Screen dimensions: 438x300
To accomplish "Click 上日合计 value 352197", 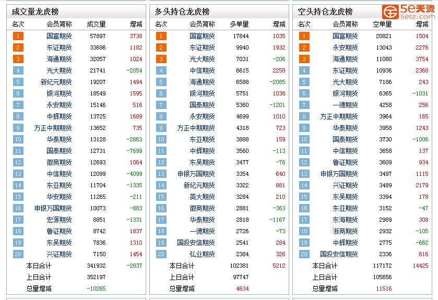I will [96, 277].
